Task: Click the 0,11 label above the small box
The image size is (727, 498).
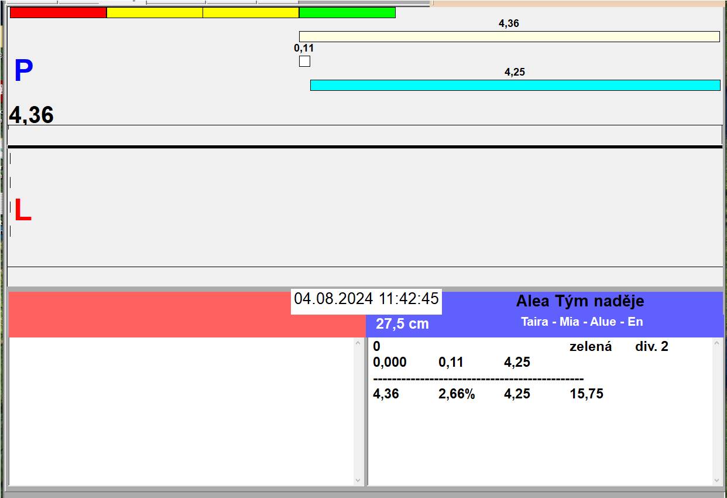Action: coord(304,48)
